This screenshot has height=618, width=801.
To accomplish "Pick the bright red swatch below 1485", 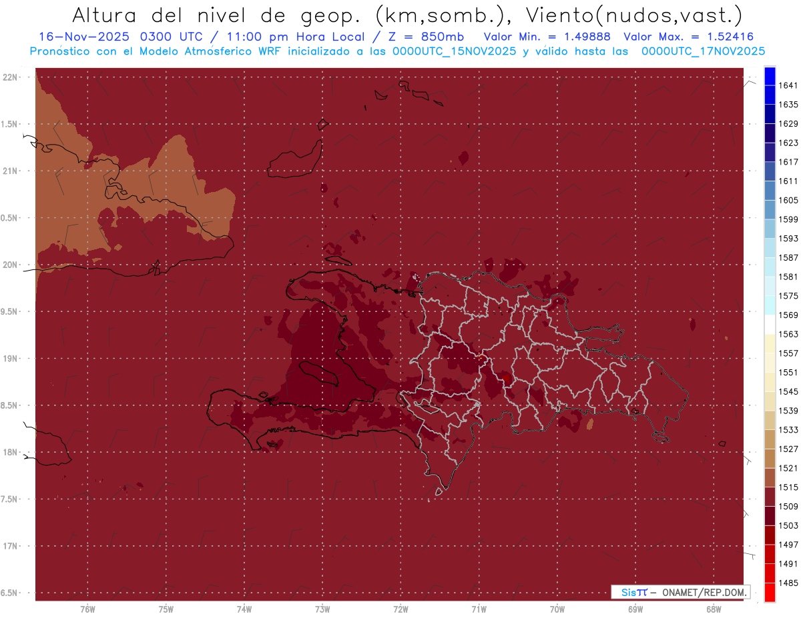I will coord(770,592).
